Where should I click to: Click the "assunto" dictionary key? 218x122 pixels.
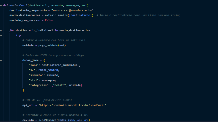coord(36,75)
